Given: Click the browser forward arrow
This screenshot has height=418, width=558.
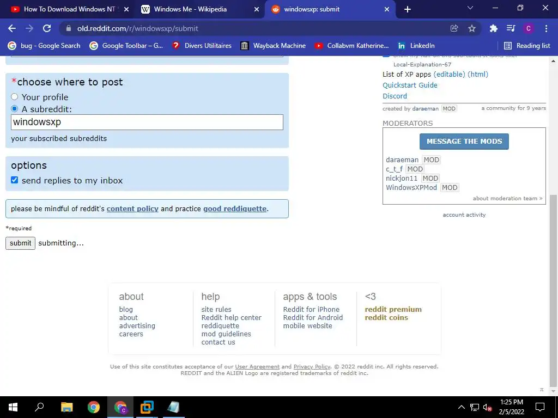Looking at the screenshot, I should coord(29,28).
